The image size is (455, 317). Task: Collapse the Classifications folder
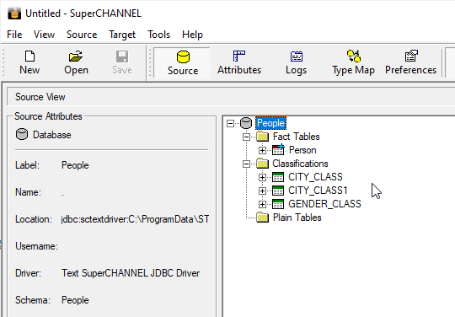(x=246, y=164)
